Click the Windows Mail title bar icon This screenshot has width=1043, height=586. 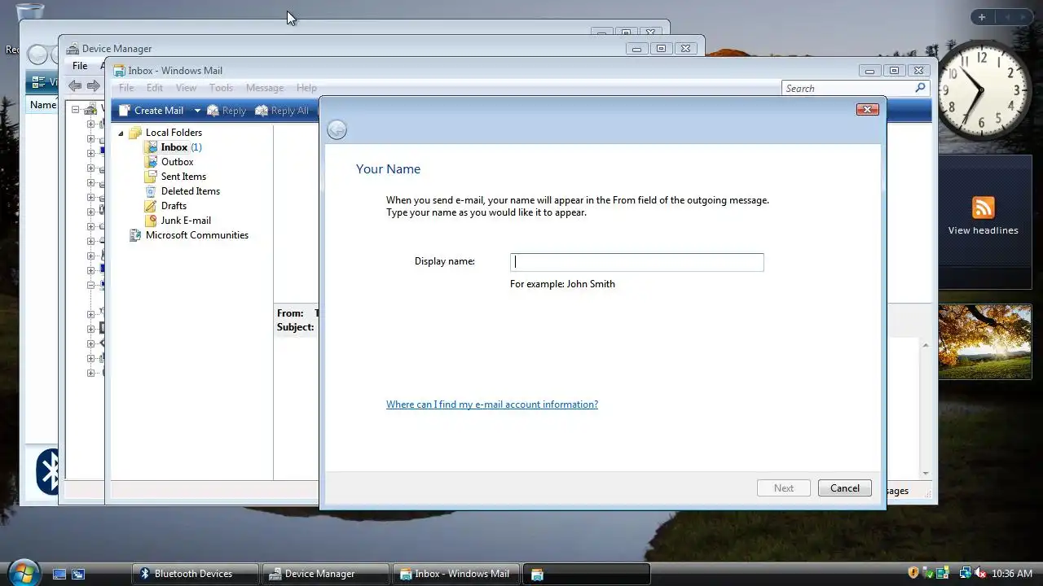point(119,71)
